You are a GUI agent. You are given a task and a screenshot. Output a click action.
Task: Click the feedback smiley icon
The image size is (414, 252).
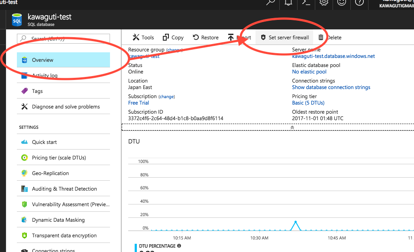tap(341, 2)
